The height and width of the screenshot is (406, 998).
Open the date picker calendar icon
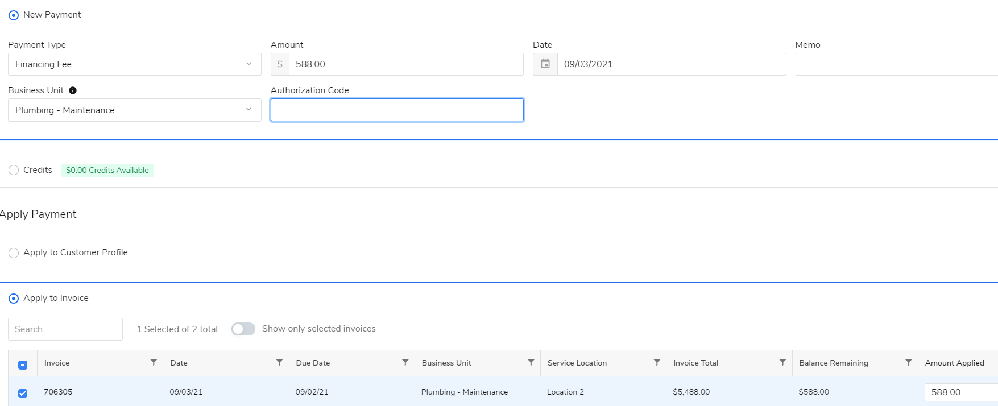tap(545, 64)
